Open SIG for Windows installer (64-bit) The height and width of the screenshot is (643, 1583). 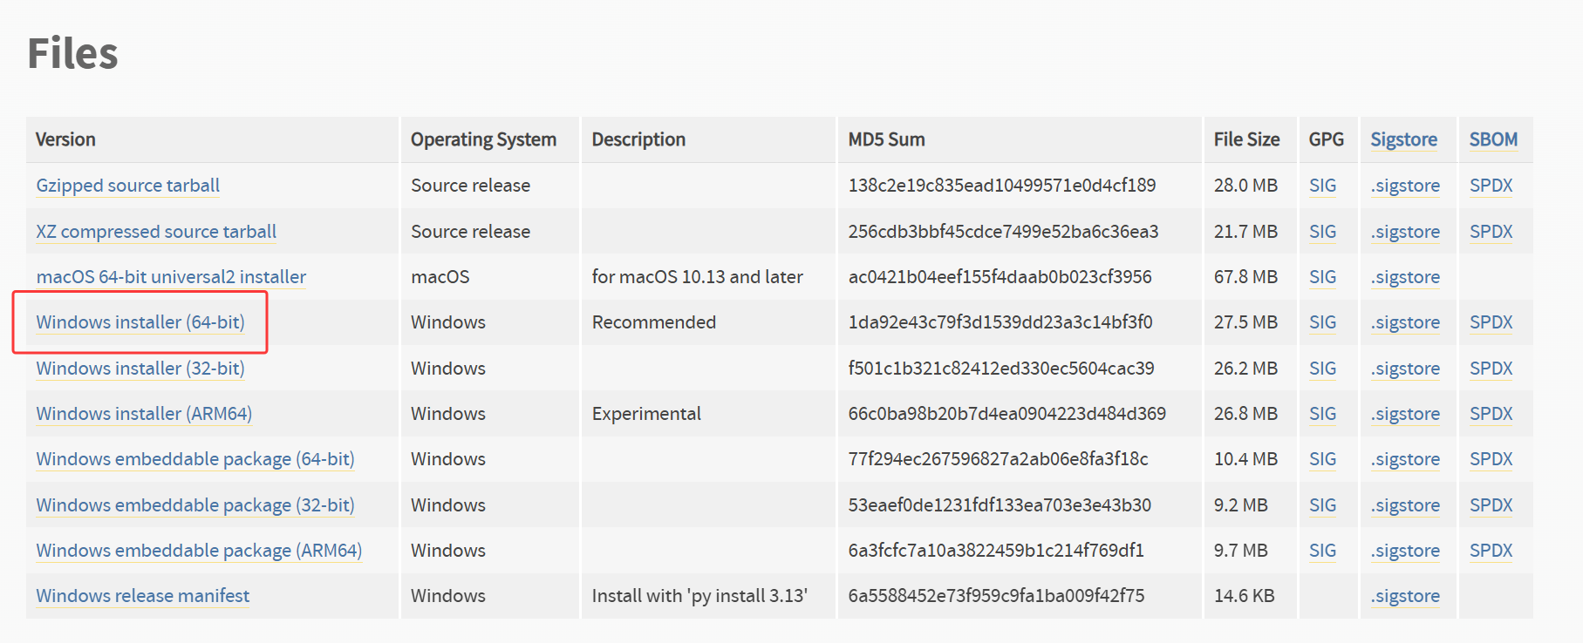pos(1322,322)
